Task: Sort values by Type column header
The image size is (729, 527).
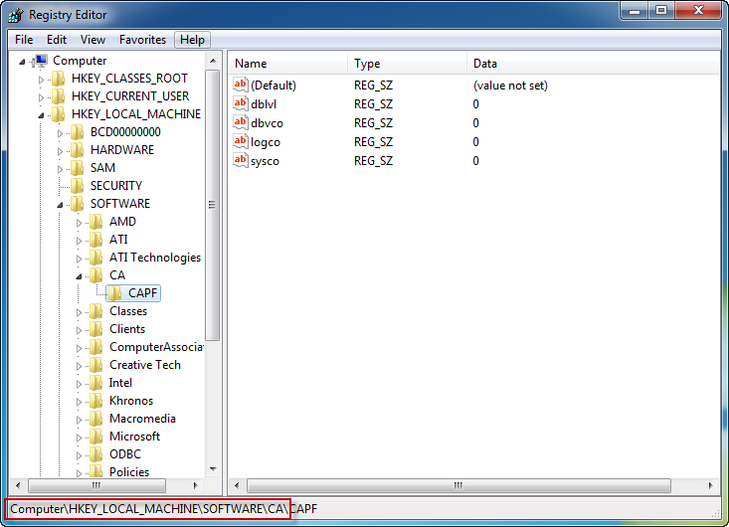Action: (407, 64)
